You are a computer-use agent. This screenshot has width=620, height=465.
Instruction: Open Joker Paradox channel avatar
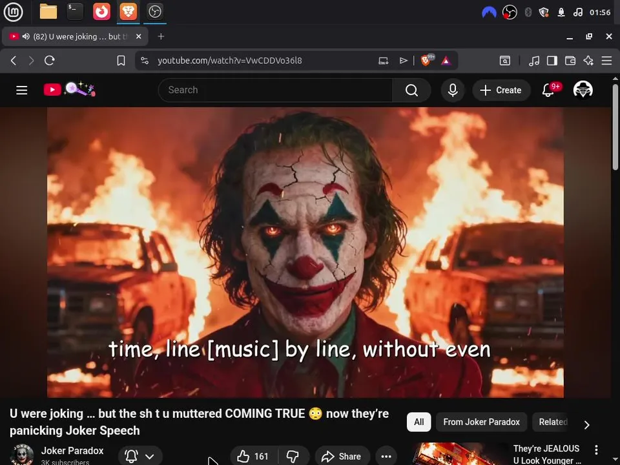21,455
